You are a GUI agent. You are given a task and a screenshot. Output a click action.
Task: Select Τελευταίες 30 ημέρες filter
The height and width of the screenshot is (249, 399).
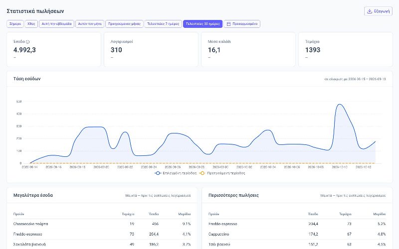click(203, 24)
